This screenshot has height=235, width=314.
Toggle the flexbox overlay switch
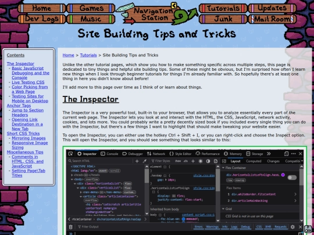pyautogui.click(x=292, y=178)
